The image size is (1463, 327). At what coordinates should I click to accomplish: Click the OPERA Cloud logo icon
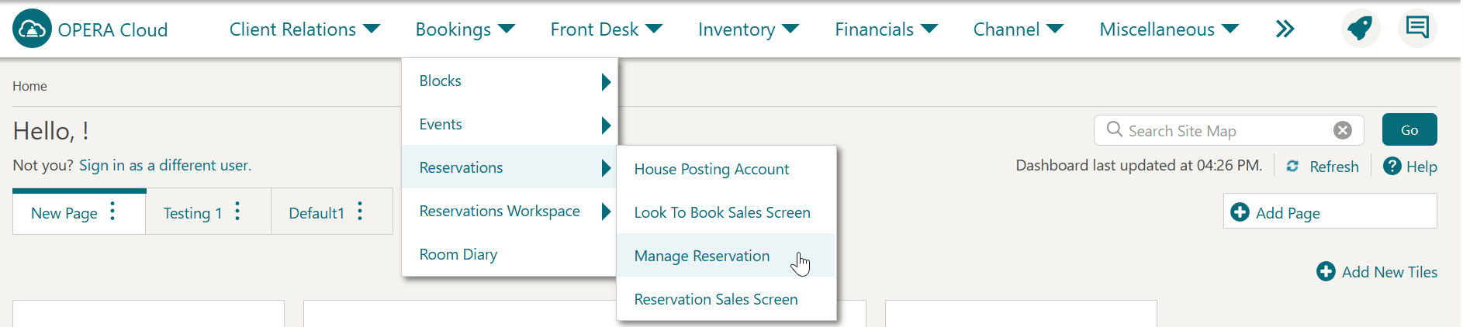coord(32,29)
